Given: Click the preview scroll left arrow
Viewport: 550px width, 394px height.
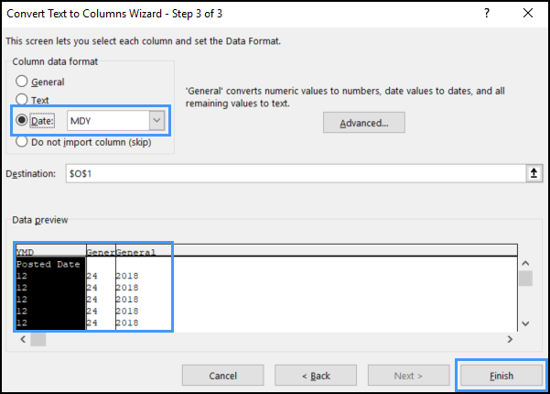Looking at the screenshot, I should click(23, 339).
